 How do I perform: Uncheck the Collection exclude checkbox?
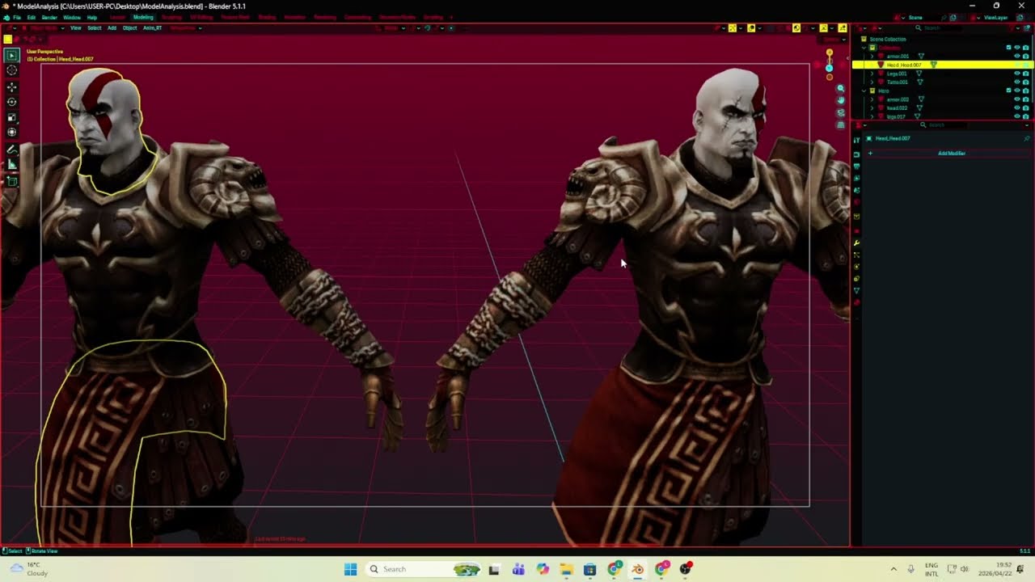1008,48
